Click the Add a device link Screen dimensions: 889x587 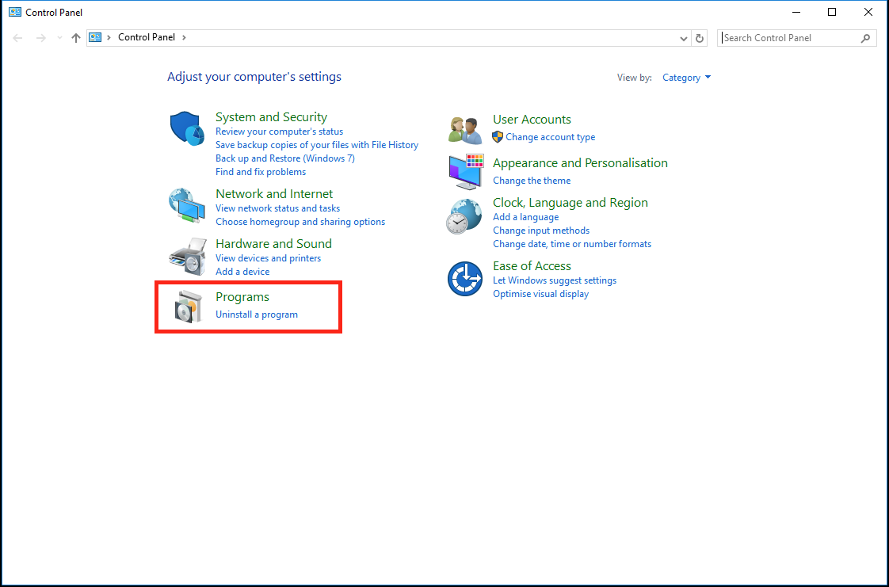242,272
